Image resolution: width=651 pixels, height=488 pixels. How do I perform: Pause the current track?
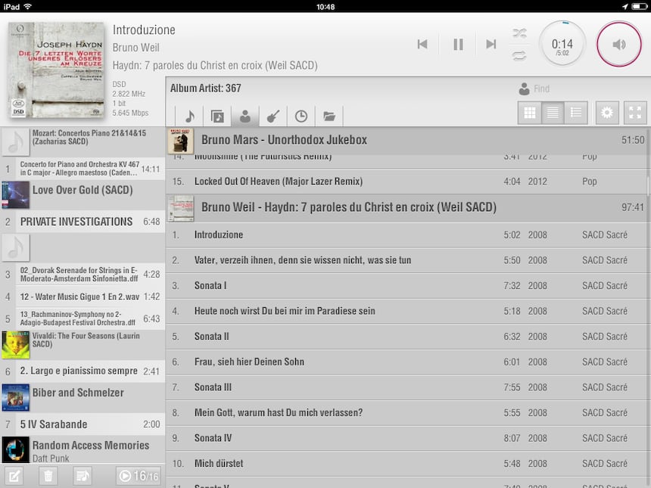click(458, 44)
